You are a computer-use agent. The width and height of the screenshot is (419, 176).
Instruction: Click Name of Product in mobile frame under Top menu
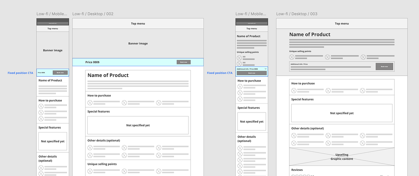point(249,36)
